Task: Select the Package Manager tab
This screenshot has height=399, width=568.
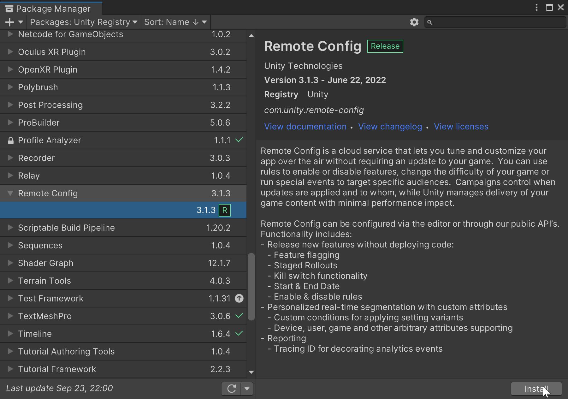Action: 51,9
